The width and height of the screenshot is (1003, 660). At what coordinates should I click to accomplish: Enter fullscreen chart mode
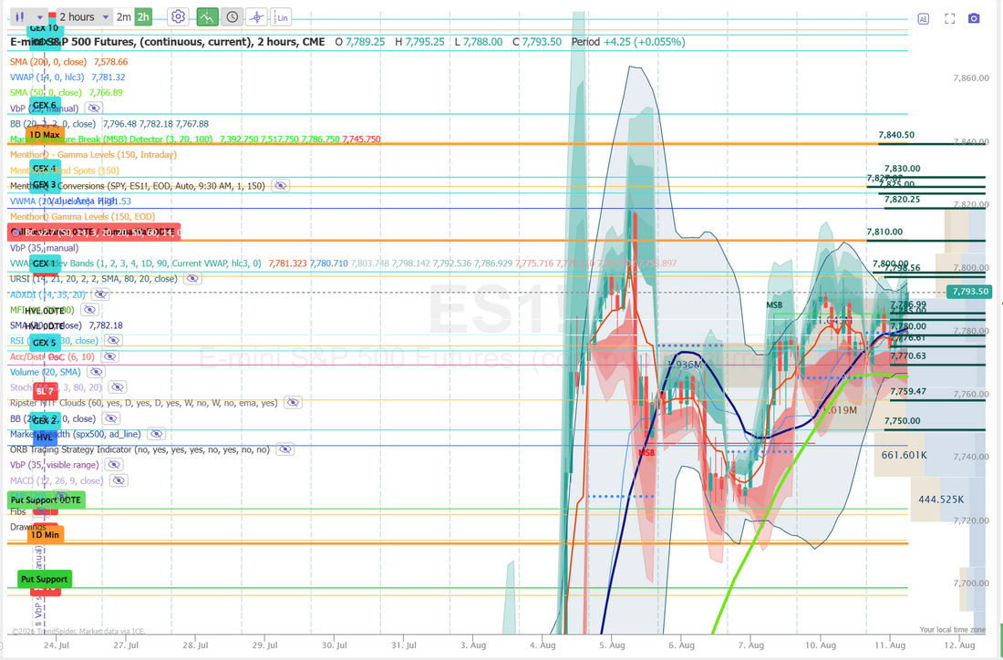coord(950,18)
